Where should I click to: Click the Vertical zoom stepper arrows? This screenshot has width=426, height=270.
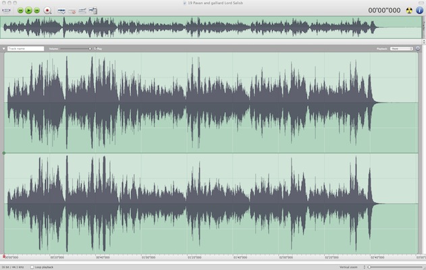(365, 267)
